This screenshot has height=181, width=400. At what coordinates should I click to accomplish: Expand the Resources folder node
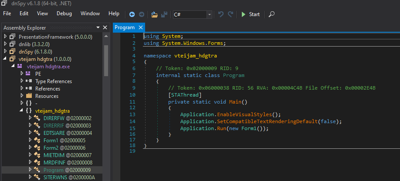tap(22, 96)
